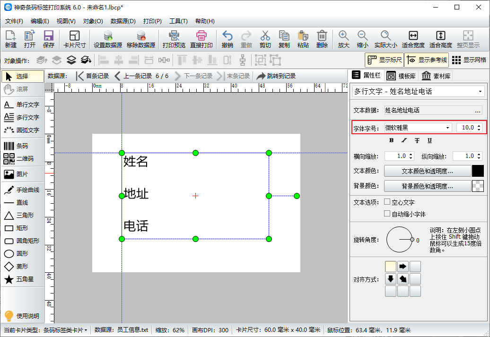Toggle strikethrough text style
This screenshot has height=337, width=490.
click(417, 140)
